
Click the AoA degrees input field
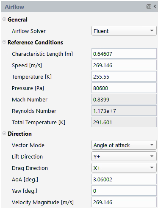tap(124, 179)
